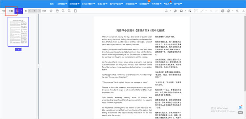Go to the previous page arrow
This screenshot has height=119, width=246.
(x=29, y=11)
